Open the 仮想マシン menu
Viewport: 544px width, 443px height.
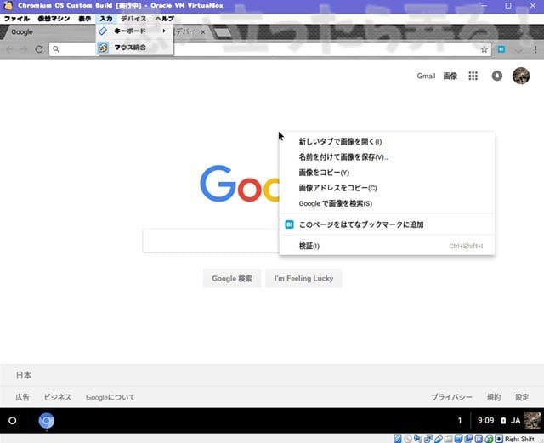click(x=54, y=19)
